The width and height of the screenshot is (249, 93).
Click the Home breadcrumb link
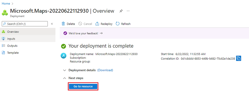pyautogui.click(x=6, y=4)
